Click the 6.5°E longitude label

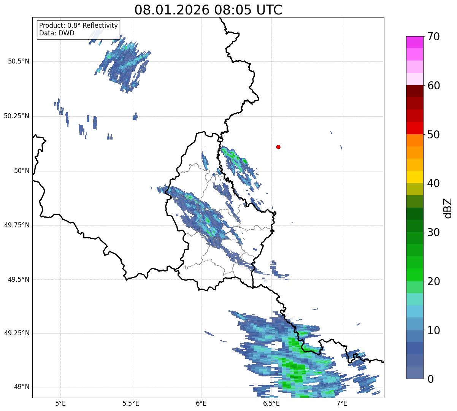click(x=272, y=403)
